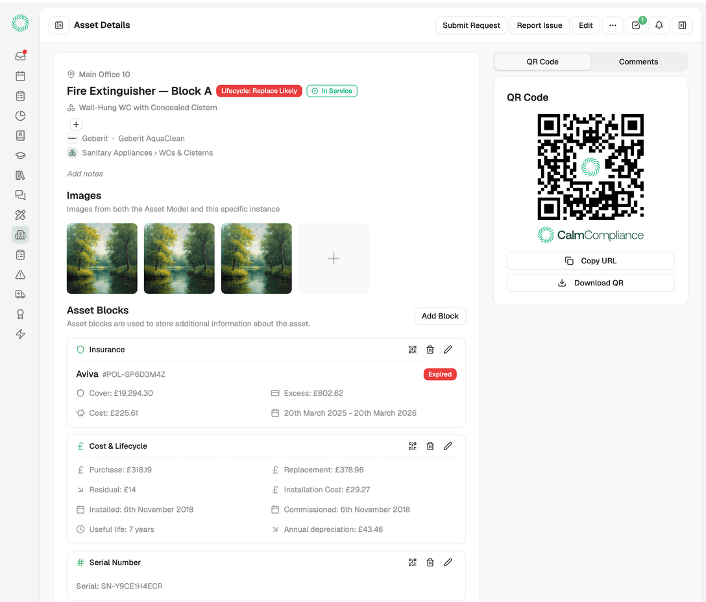The width and height of the screenshot is (706, 602).
Task: Click the Report Issue button
Action: coord(539,25)
